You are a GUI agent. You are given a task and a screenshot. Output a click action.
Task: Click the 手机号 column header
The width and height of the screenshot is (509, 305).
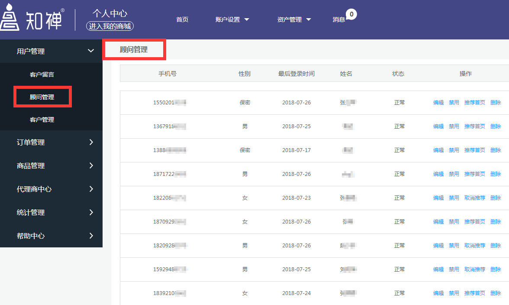tap(168, 74)
